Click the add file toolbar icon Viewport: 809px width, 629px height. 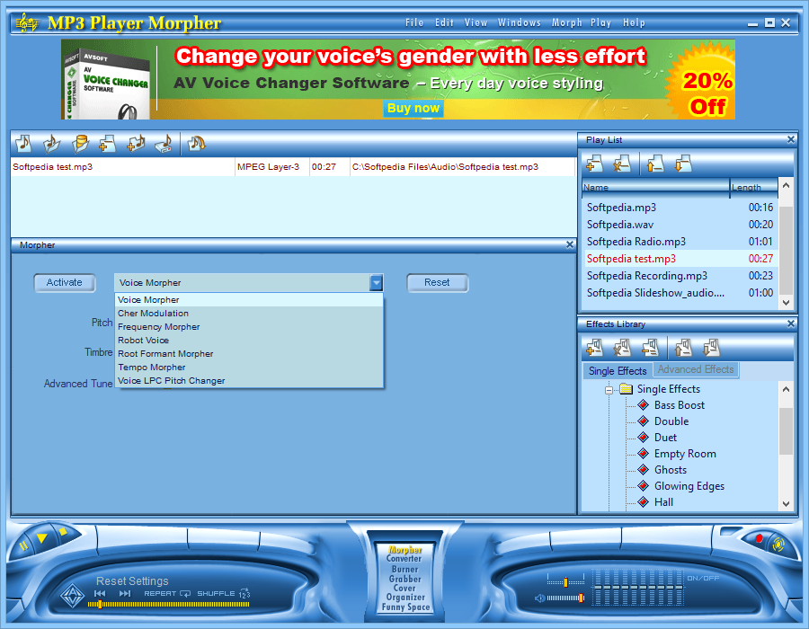107,144
